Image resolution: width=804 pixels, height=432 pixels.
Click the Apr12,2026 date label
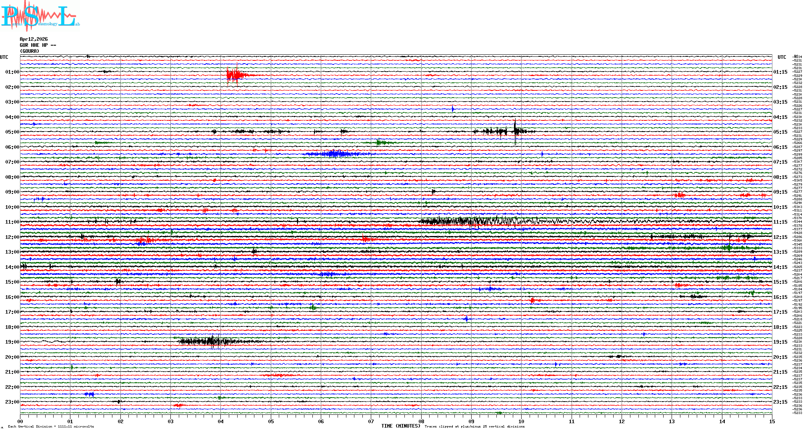[x=34, y=39]
